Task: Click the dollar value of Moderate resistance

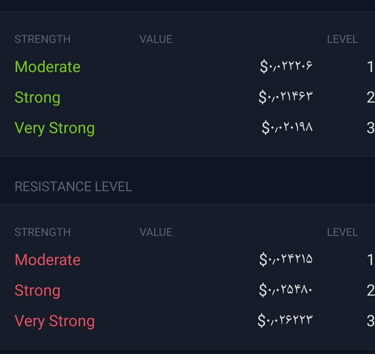Action: 286,259
